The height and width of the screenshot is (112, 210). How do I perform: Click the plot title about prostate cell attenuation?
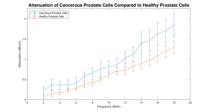109,5
